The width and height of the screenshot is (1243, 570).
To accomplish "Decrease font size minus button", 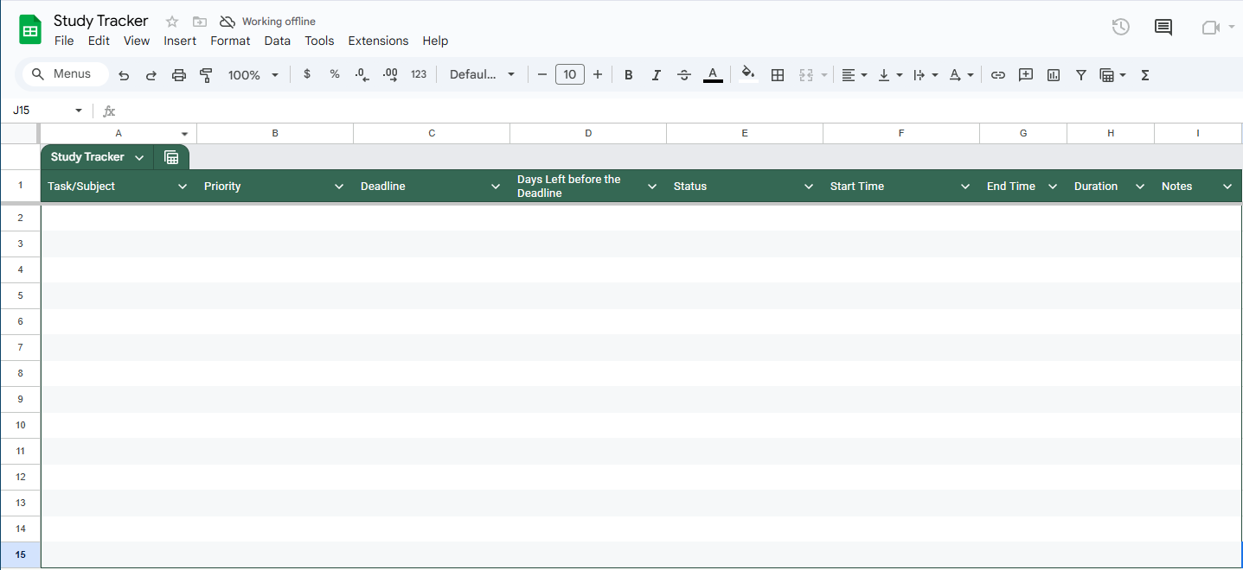I will click(x=542, y=74).
